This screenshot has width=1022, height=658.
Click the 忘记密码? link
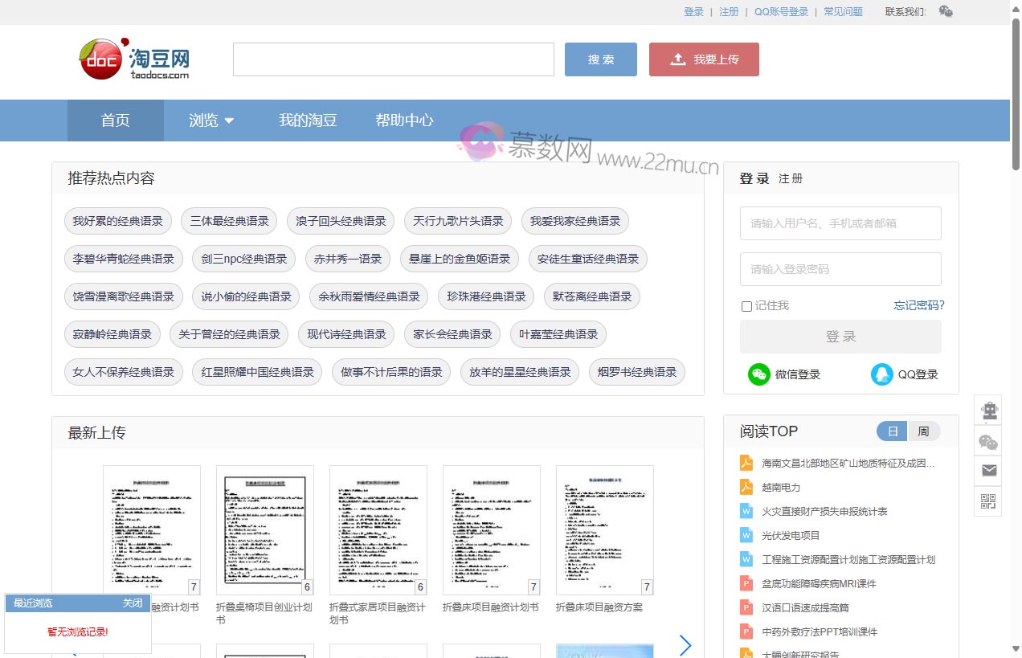(918, 305)
